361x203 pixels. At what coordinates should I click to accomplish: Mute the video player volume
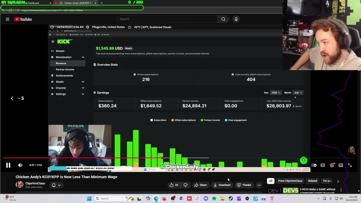point(20,165)
